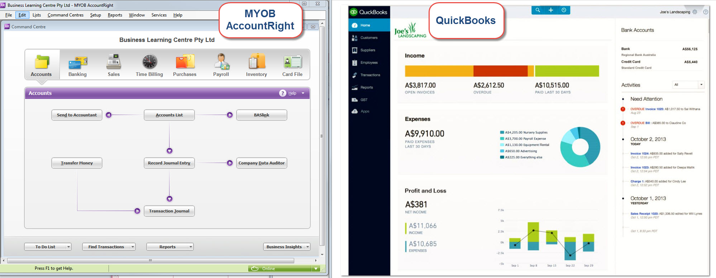The height and width of the screenshot is (278, 716).
Task: Open the Banking command centre in MYOB
Action: pyautogui.click(x=77, y=65)
